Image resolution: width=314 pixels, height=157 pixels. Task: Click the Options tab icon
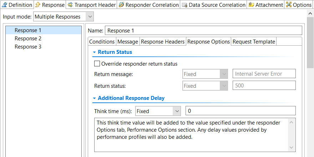pos(289,5)
